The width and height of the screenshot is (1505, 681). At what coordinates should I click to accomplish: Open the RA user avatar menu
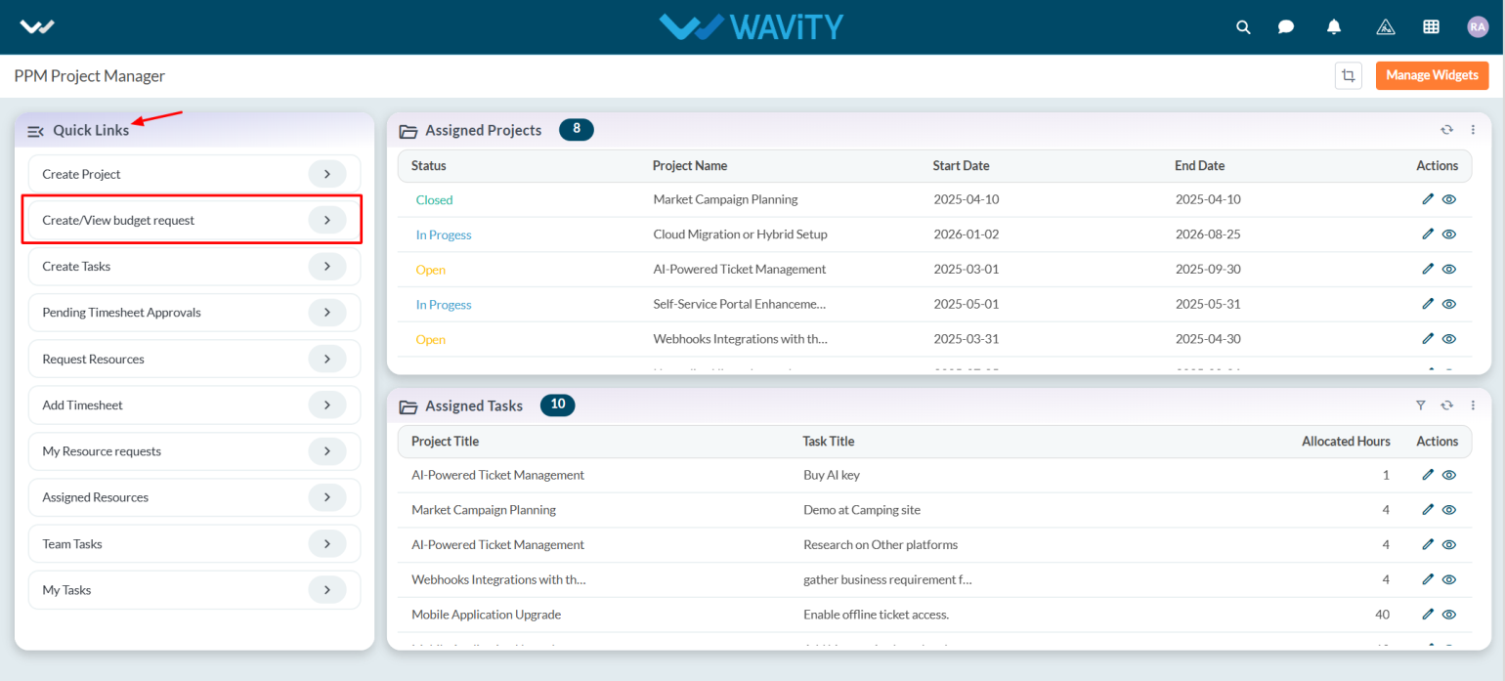(x=1478, y=27)
